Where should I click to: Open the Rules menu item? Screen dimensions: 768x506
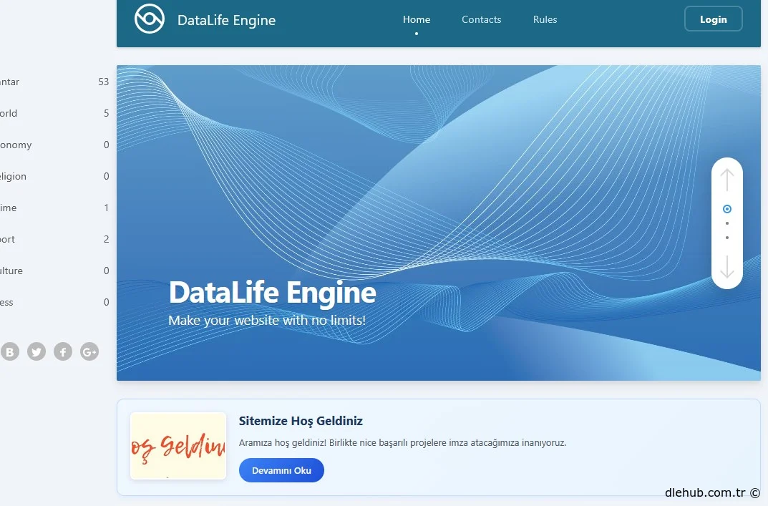coord(545,19)
